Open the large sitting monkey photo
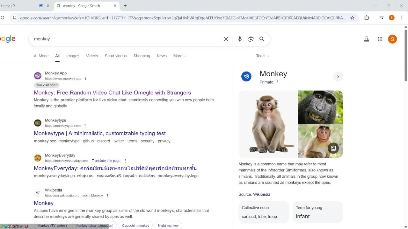Image resolution: width=408 pixels, height=229 pixels. 268,124
